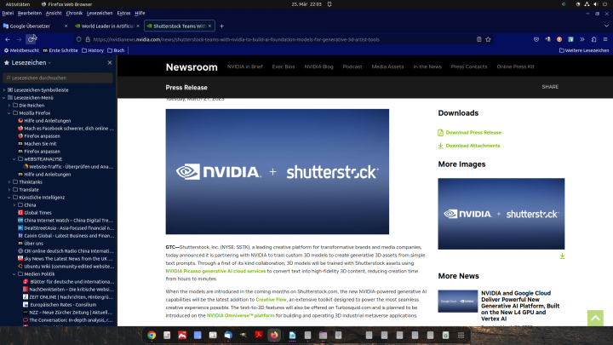The image size is (613, 345).
Task: Switch to the World Leader in Artificial tab
Action: pyautogui.click(x=107, y=26)
